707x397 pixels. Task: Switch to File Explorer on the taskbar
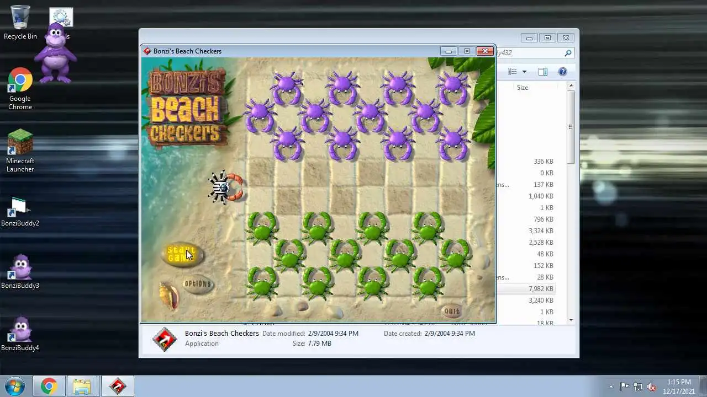tap(82, 387)
